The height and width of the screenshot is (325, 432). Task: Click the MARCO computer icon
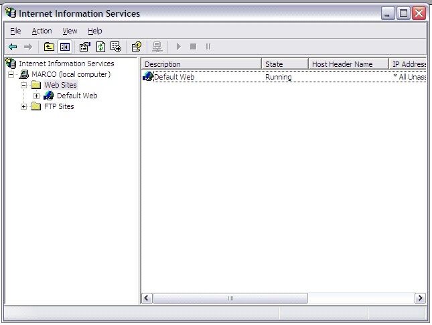click(x=23, y=74)
